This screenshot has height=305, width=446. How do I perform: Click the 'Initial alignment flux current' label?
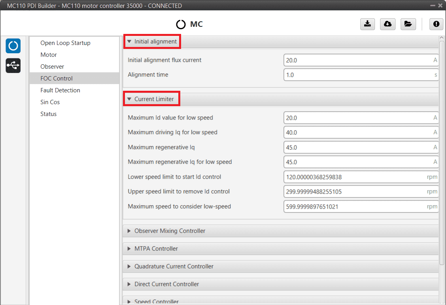[x=164, y=60]
